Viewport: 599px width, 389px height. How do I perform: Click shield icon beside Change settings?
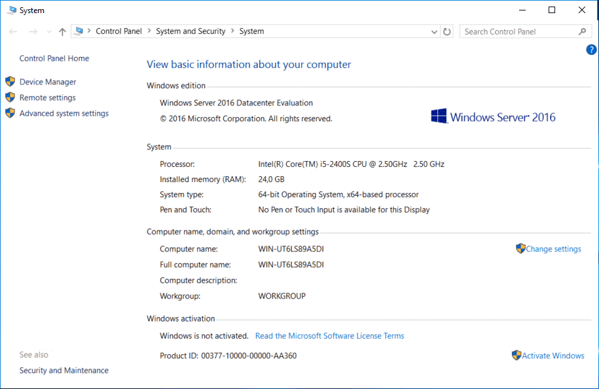[x=520, y=248]
